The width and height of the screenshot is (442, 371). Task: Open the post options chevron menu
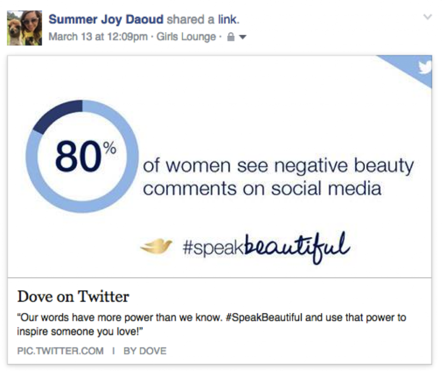click(428, 17)
